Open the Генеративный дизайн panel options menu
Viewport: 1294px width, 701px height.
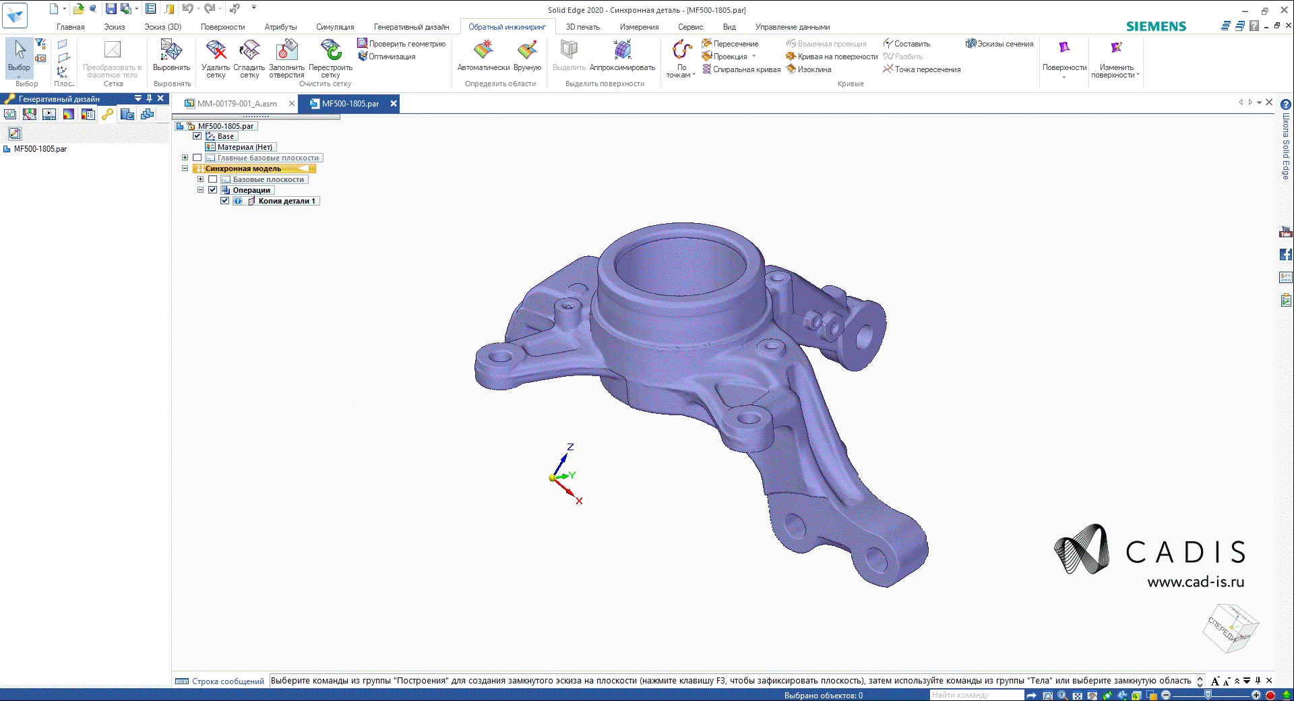click(138, 98)
